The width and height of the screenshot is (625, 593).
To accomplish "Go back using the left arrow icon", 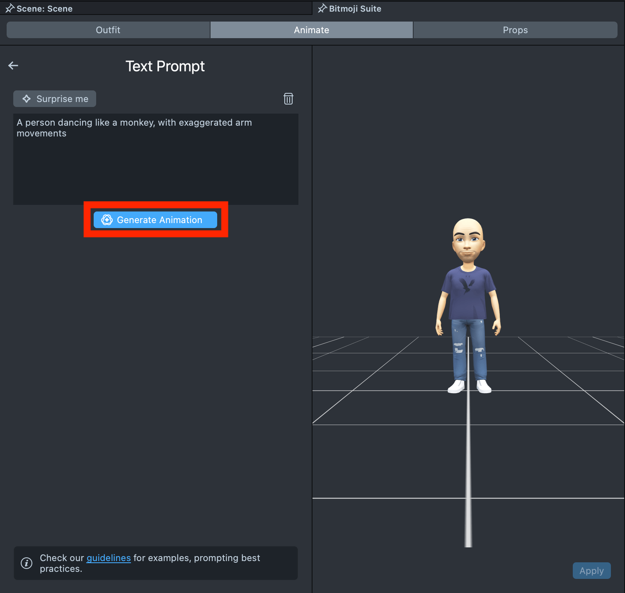I will (x=13, y=66).
